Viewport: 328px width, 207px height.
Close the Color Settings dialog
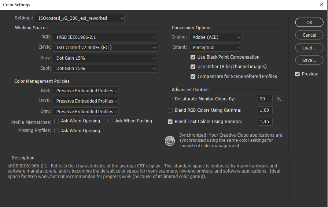[x=322, y=4]
